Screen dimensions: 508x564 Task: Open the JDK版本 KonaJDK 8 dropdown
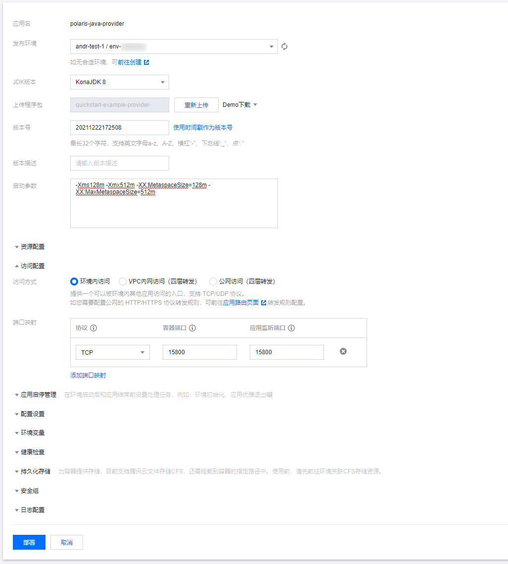[119, 82]
